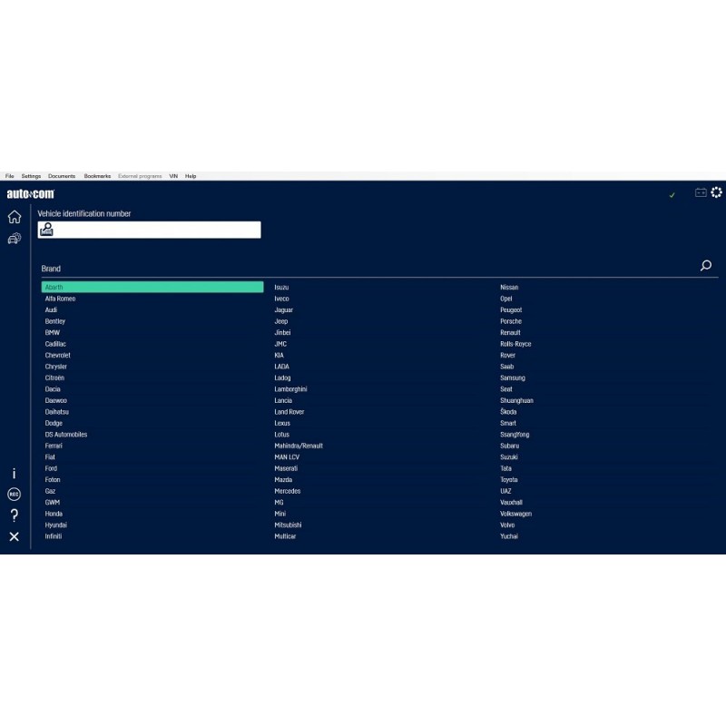Choose Volkswagen in the brand list
The height and width of the screenshot is (726, 726).
click(515, 514)
